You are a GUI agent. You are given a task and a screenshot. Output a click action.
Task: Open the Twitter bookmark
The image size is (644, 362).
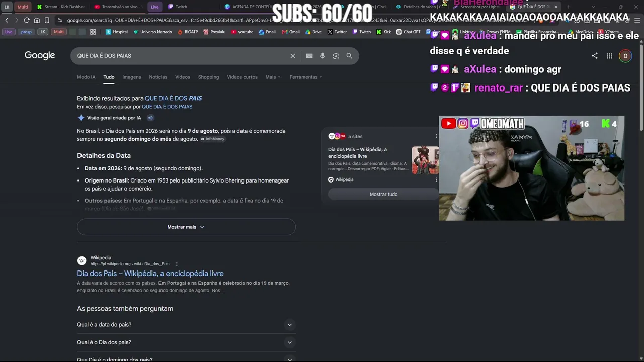(337, 32)
